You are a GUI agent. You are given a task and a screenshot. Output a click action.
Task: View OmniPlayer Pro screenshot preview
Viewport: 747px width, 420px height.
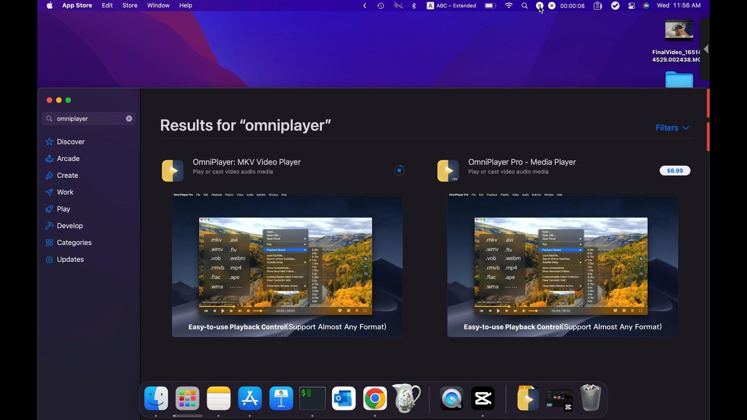563,265
